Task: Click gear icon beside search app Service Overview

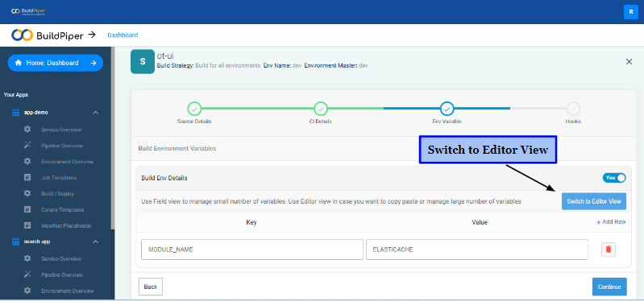Action: pos(27,258)
